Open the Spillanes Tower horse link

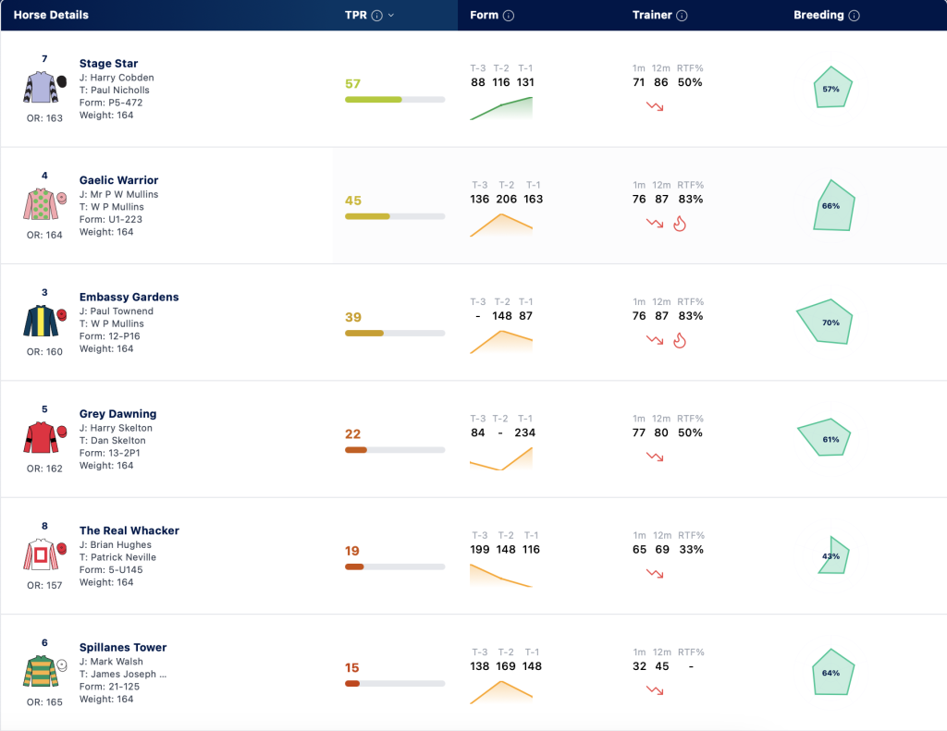point(123,647)
